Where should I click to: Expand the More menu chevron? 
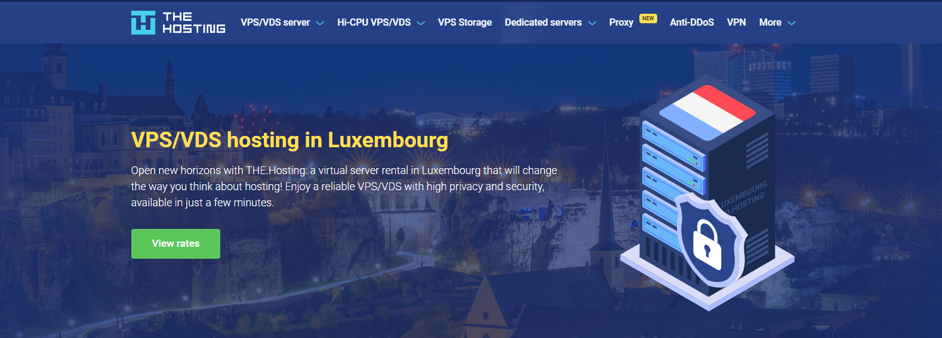[x=792, y=23]
